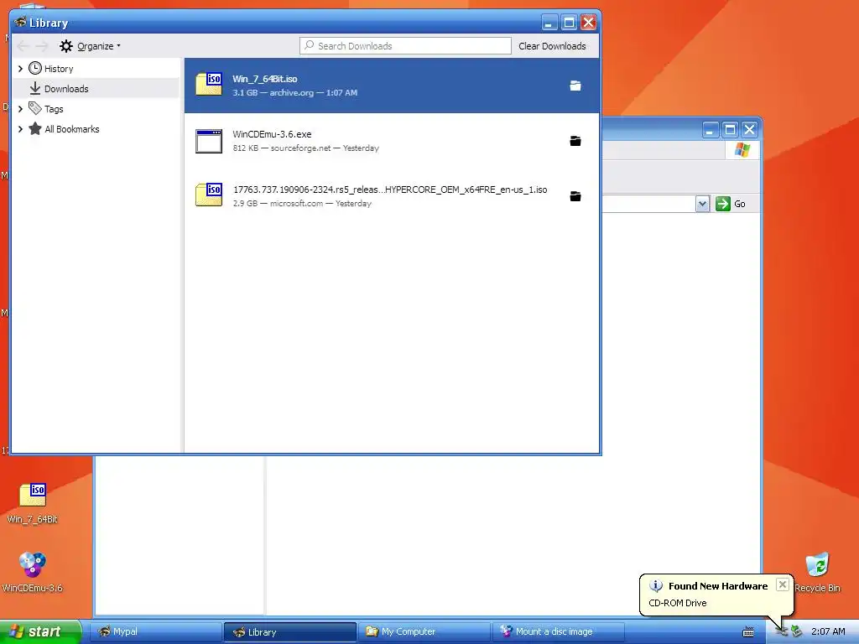Click the Go button in My Computer window
This screenshot has height=644, width=859.
click(731, 204)
